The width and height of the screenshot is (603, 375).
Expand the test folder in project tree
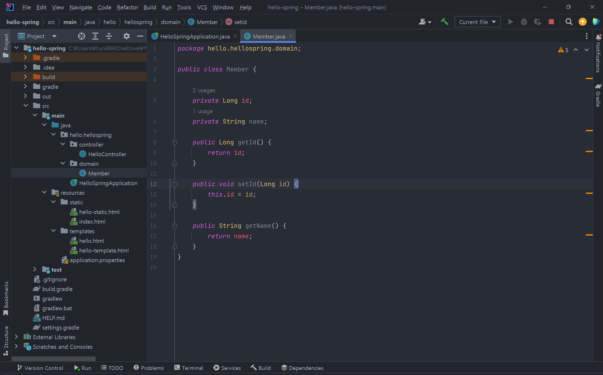pyautogui.click(x=35, y=269)
